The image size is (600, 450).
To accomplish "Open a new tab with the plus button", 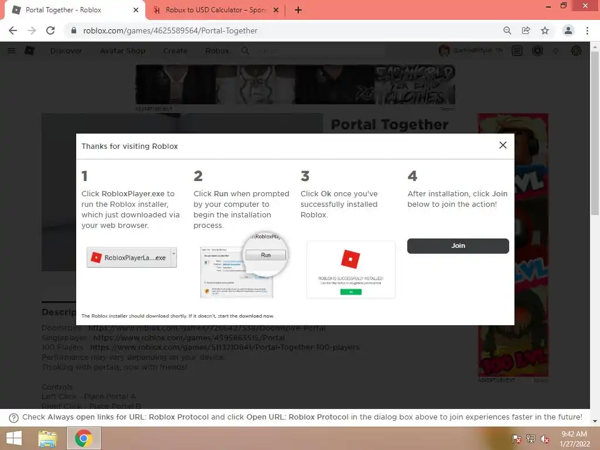I will click(298, 10).
